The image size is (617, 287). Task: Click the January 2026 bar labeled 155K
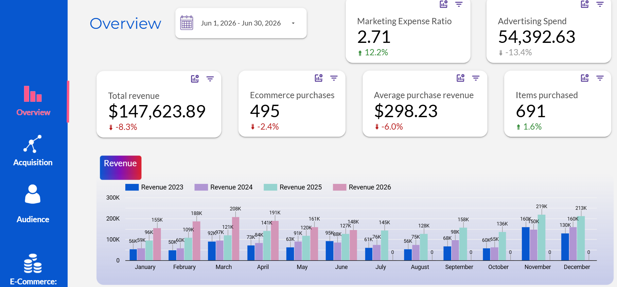pos(157,244)
